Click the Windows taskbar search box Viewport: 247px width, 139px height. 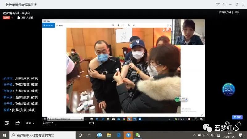(43, 135)
